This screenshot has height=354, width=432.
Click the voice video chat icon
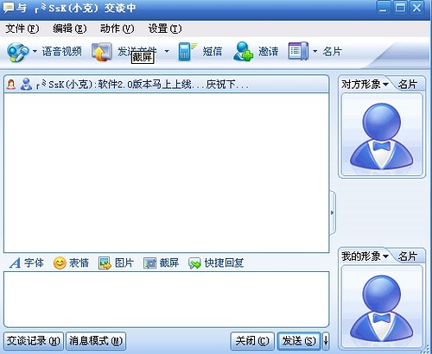(18, 52)
